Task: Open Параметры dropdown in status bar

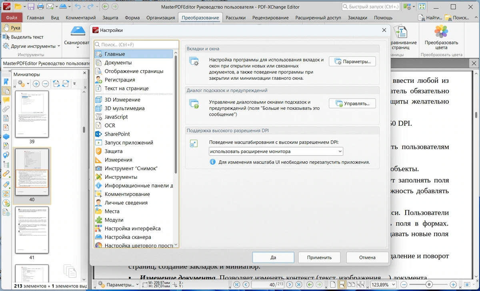Action: (x=118, y=285)
